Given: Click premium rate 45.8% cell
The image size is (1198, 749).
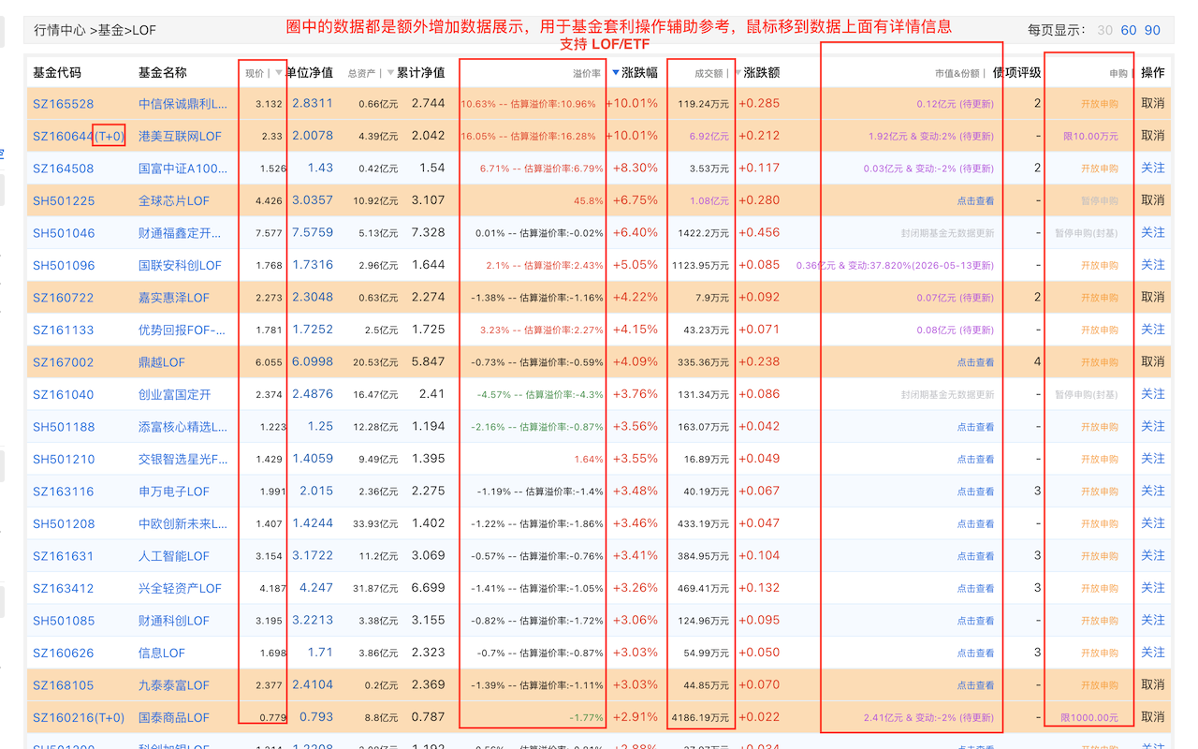Looking at the screenshot, I should 589,201.
